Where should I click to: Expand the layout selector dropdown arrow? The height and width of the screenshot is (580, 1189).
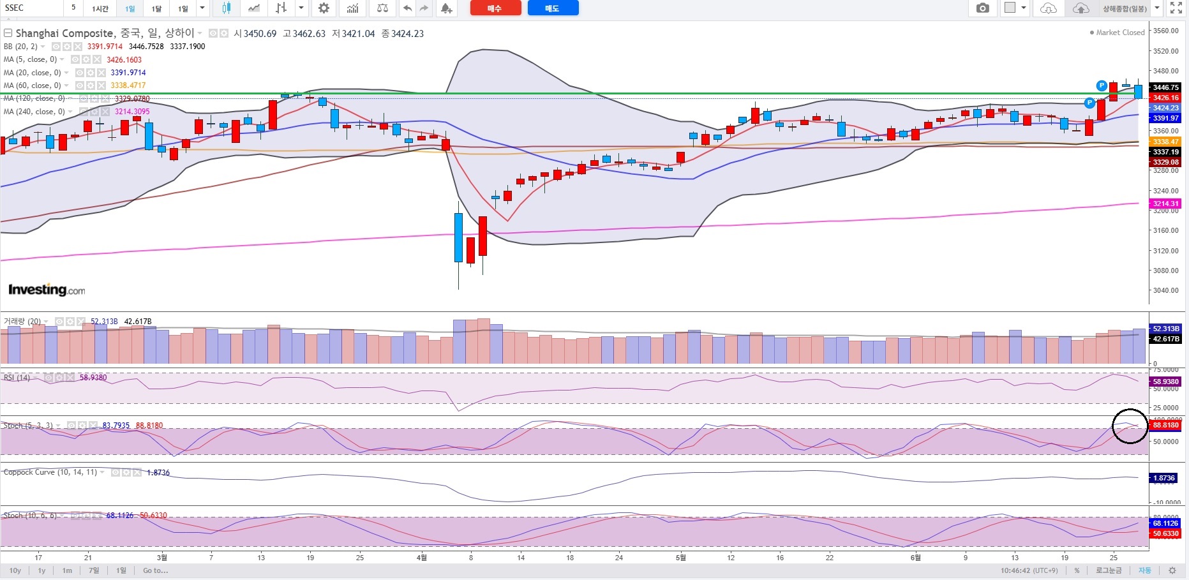click(x=1024, y=8)
